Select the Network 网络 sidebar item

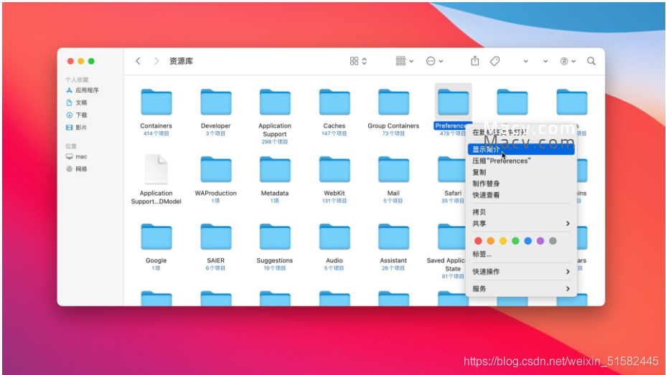[77, 168]
